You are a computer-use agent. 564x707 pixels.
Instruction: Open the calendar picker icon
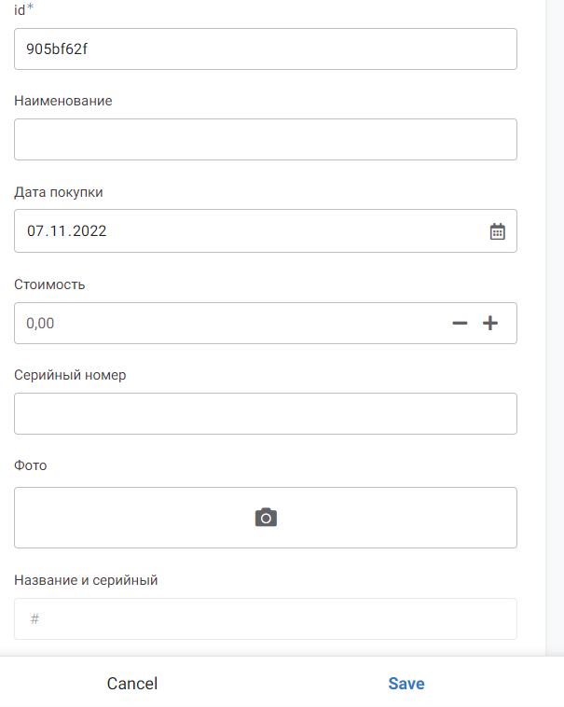[497, 231]
